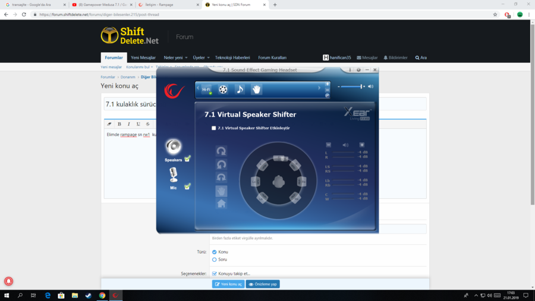Click the L channel volume slider
The image size is (535, 301).
tap(344, 153)
